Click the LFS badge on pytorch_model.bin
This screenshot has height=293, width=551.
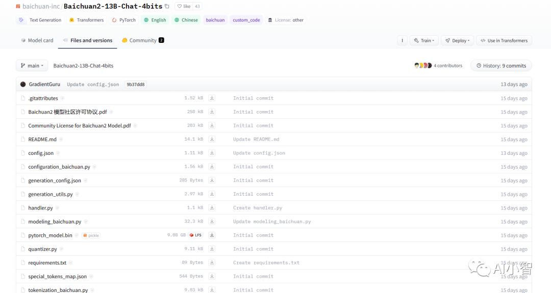pyautogui.click(x=196, y=235)
